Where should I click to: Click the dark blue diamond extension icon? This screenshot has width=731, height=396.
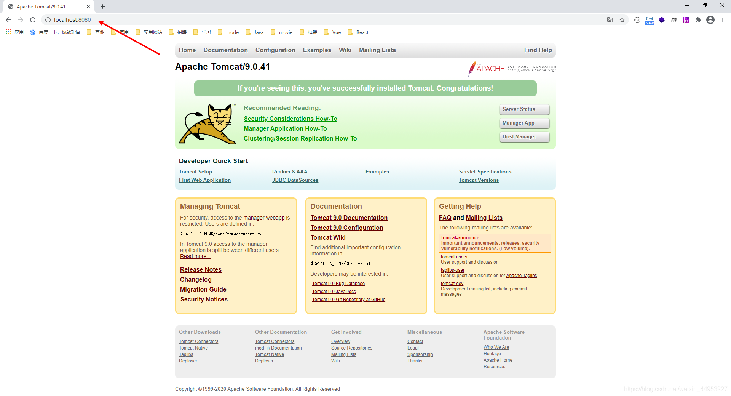click(662, 20)
